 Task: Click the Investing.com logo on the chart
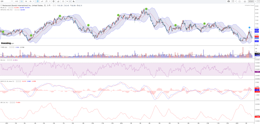pos(7,43)
